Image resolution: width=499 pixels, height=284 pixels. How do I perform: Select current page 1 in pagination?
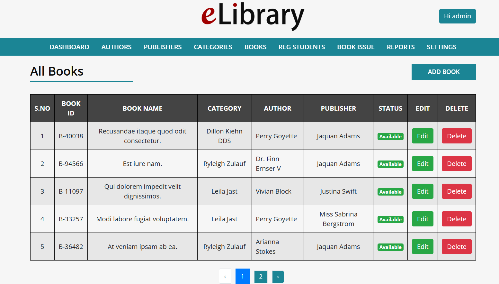click(243, 276)
